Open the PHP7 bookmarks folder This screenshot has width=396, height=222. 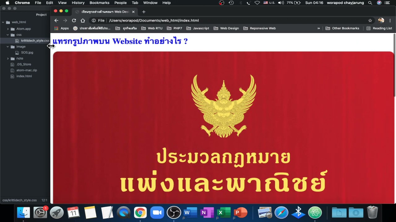[174, 28]
